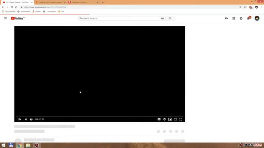Click the magnifier search button

tap(170, 18)
